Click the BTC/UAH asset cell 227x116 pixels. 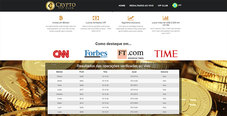(134, 108)
